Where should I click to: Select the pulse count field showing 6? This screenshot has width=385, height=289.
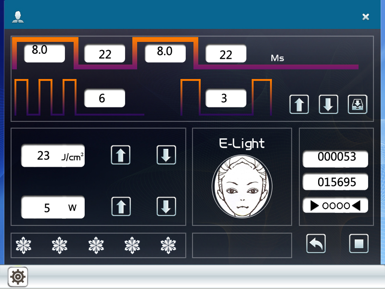pyautogui.click(x=104, y=98)
